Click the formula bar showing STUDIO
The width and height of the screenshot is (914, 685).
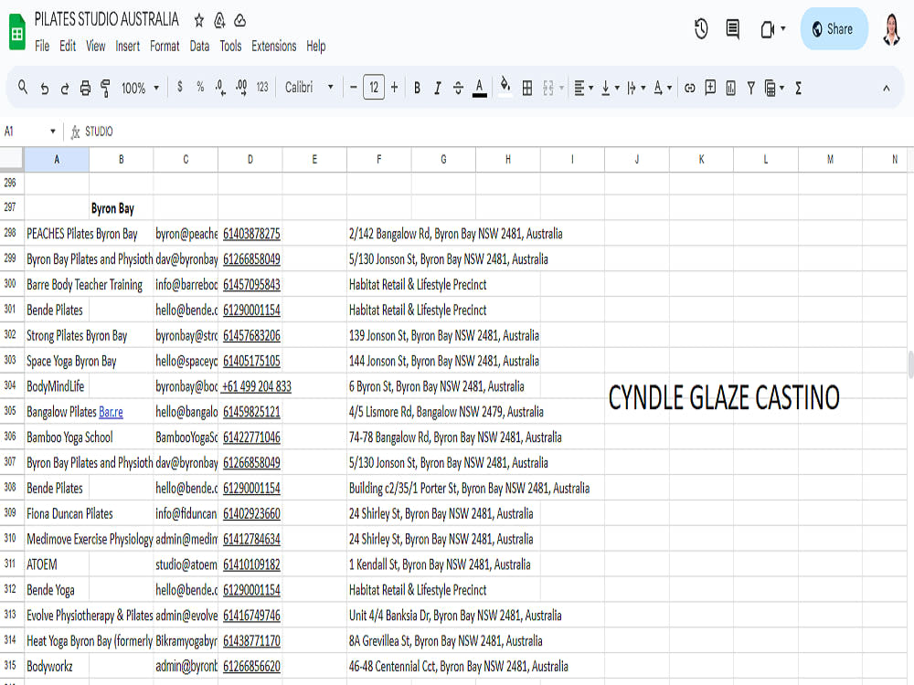pos(495,132)
